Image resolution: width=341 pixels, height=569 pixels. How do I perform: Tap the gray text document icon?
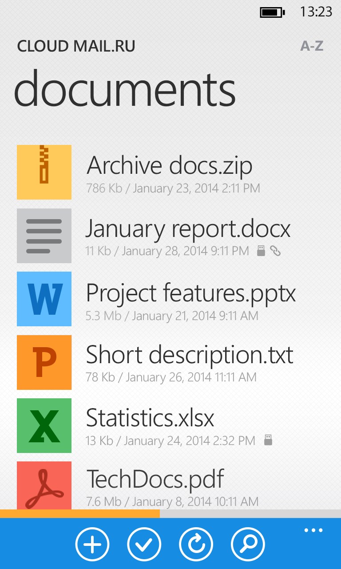(44, 236)
